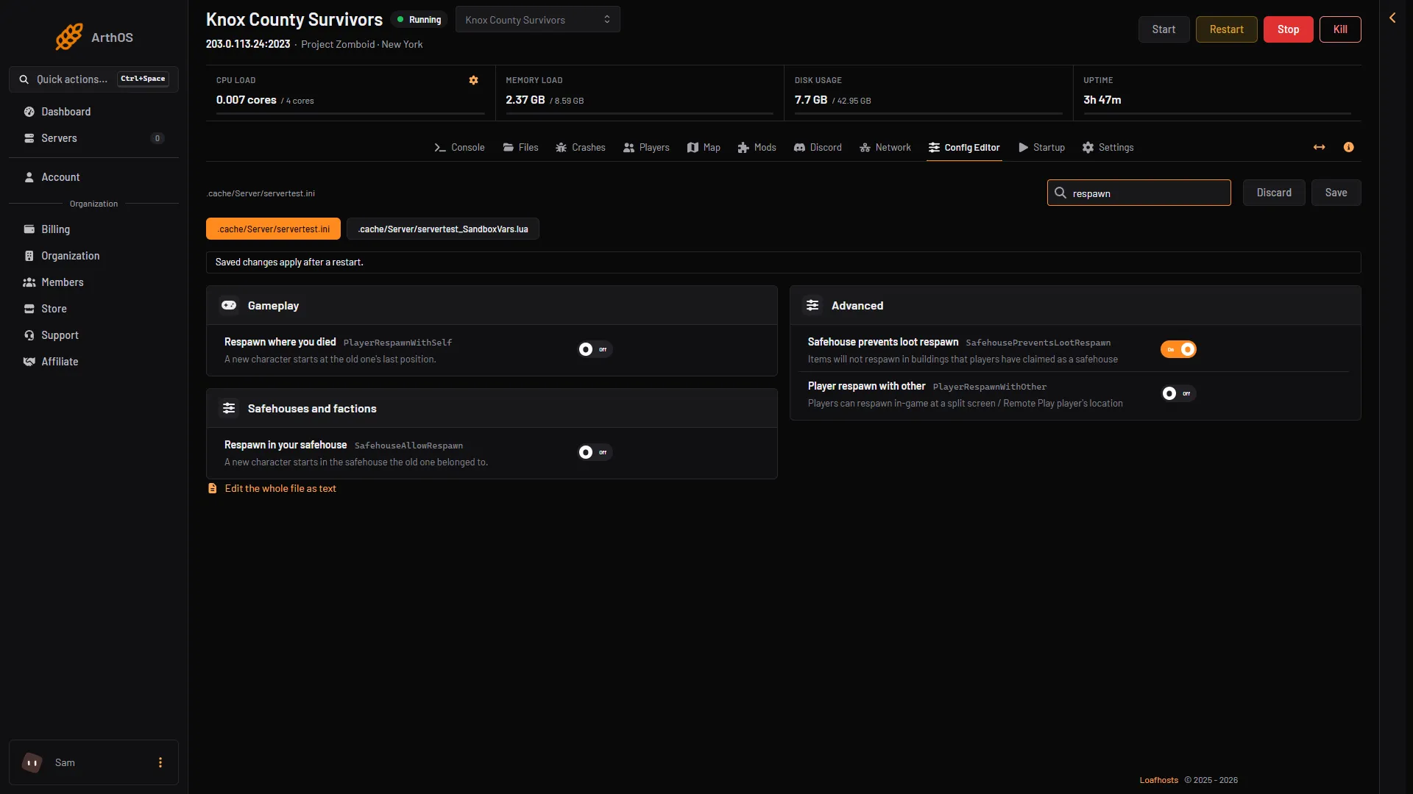Enable Player respawn with other toggle
Screen dimensions: 1413x794
1178,393
